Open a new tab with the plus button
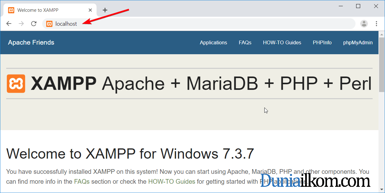Image resolution: width=385 pixels, height=193 pixels. (105, 10)
